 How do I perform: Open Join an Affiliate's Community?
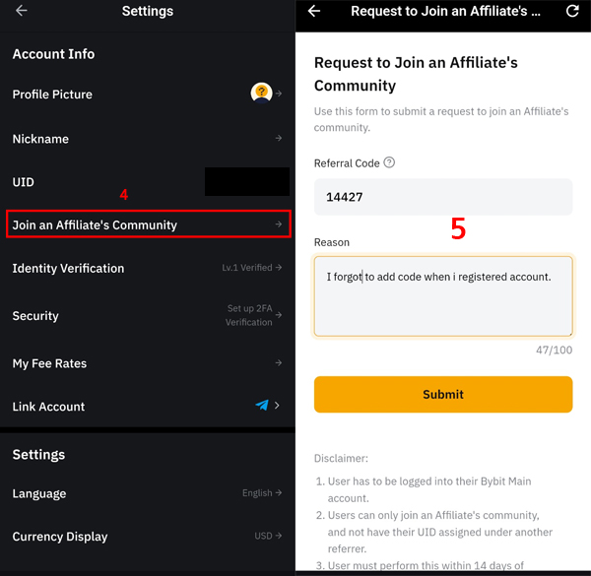coord(149,224)
